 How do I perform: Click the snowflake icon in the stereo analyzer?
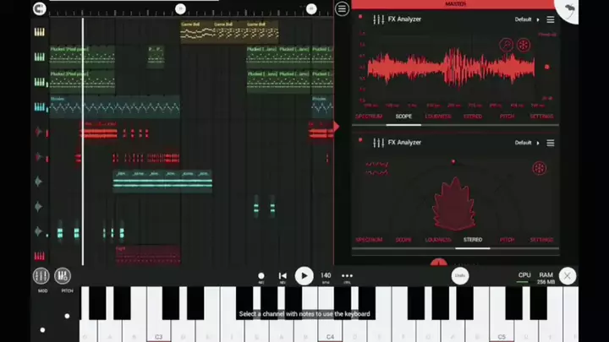coord(538,168)
